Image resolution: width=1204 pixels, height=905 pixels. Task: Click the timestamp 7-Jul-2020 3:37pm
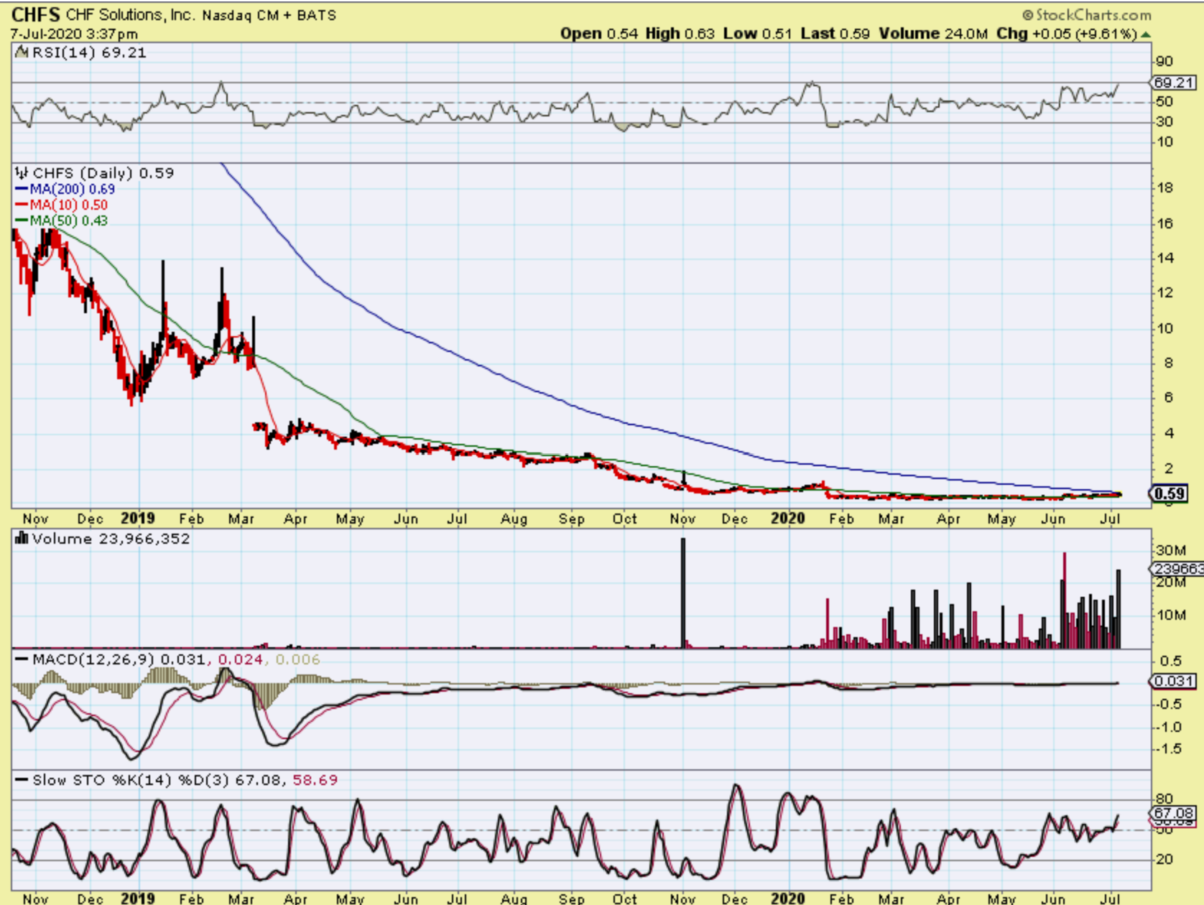[74, 34]
